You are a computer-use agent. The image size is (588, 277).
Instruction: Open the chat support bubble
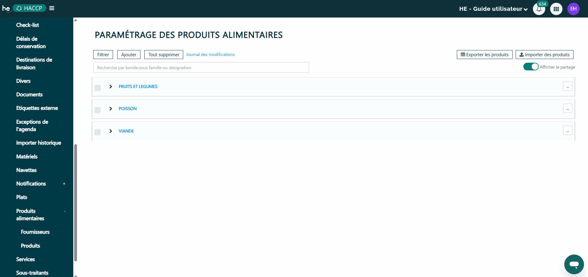click(x=574, y=264)
